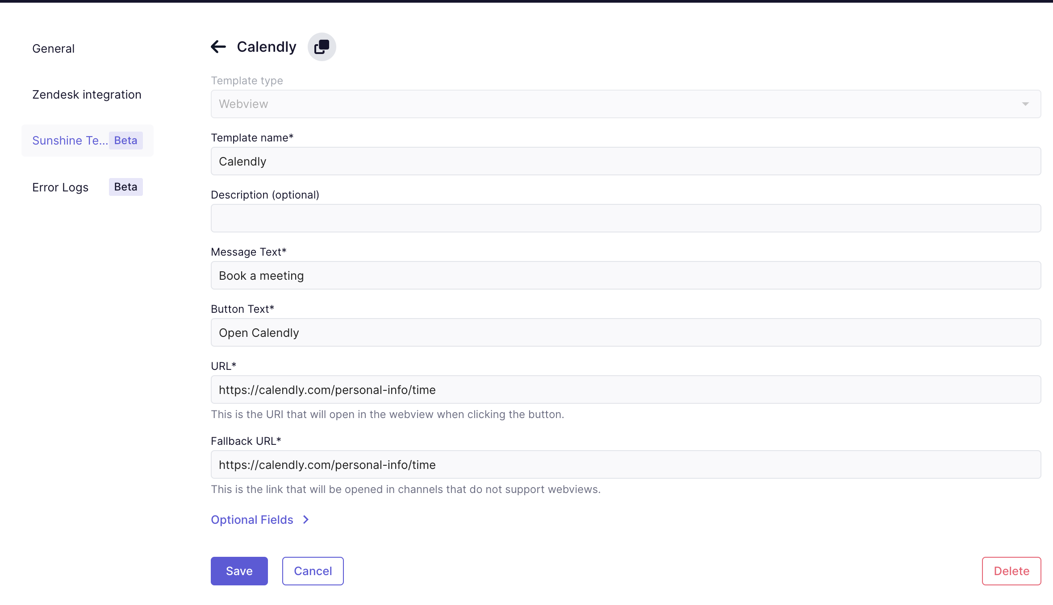The image size is (1053, 605).
Task: Click the URL input field
Action: coord(626,390)
